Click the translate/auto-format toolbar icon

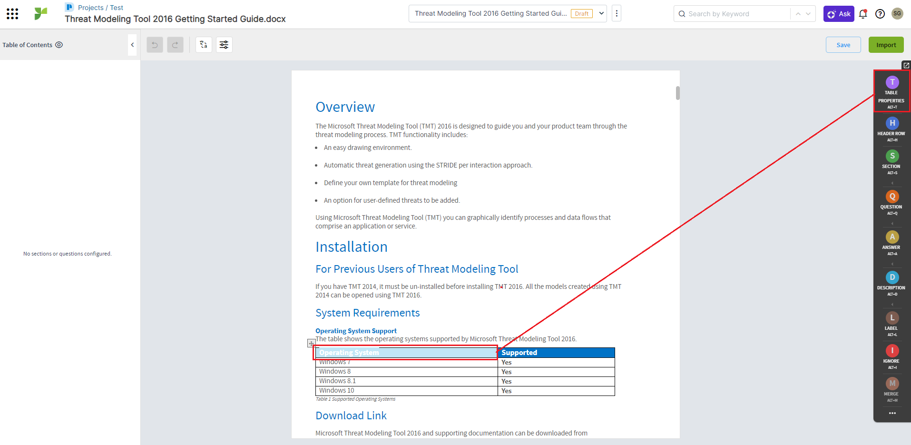(204, 45)
